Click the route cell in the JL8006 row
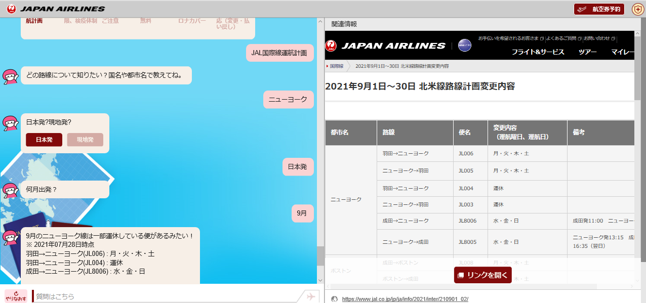 pyautogui.click(x=415, y=221)
